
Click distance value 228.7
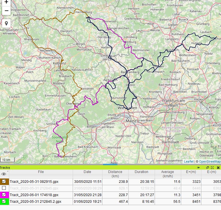click(x=123, y=195)
